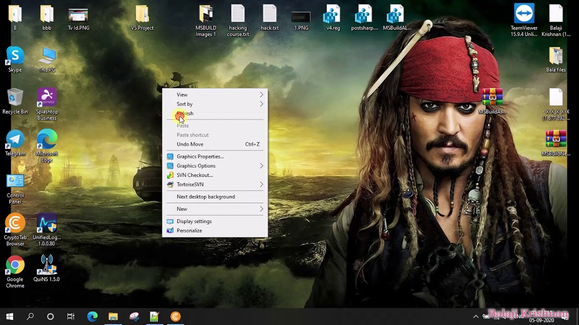
Task: Open File Explorer from taskbar
Action: coord(113,316)
